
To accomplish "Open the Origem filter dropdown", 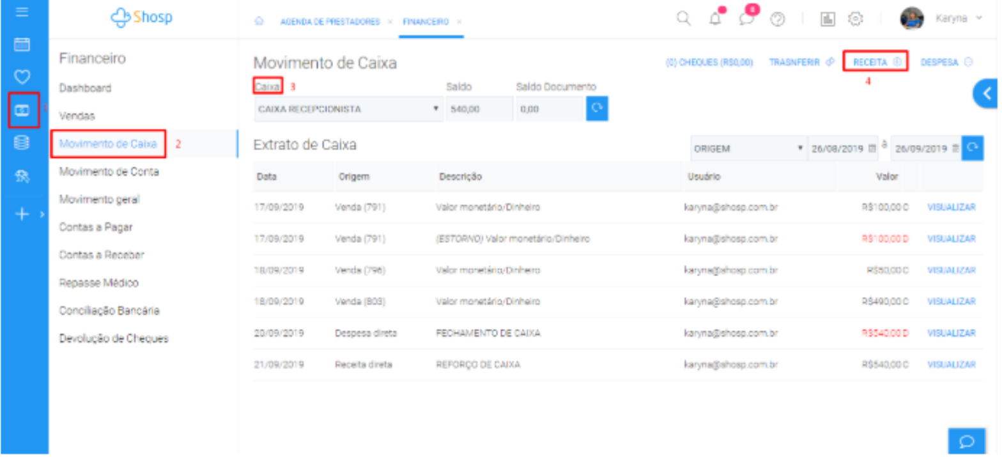I will [x=748, y=148].
